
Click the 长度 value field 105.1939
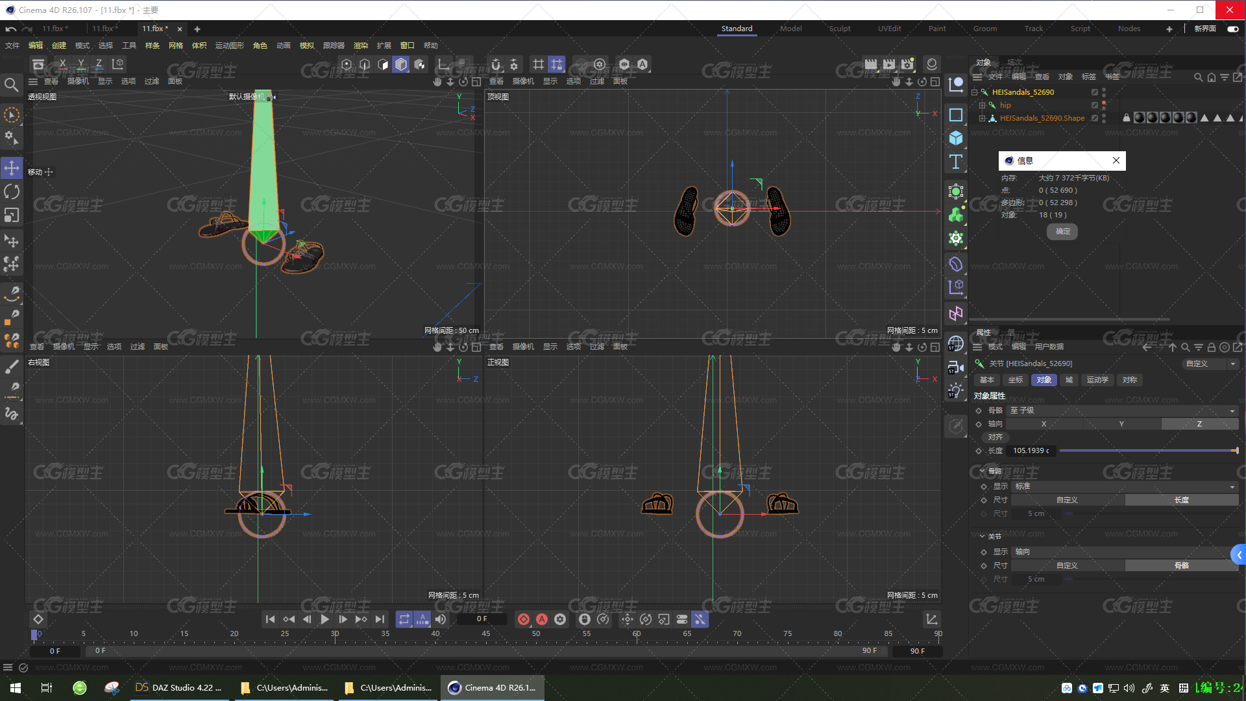[x=1031, y=450]
